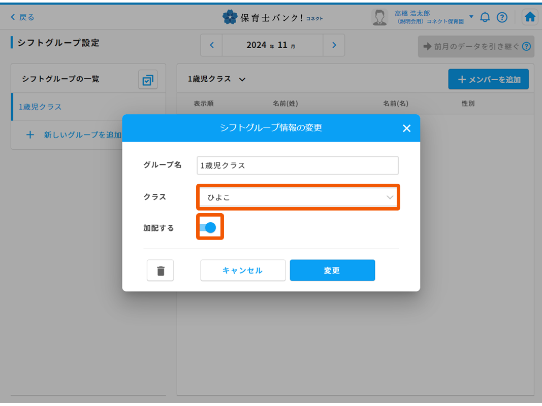
Task: Click the trash delete icon in dialog
Action: tap(161, 270)
